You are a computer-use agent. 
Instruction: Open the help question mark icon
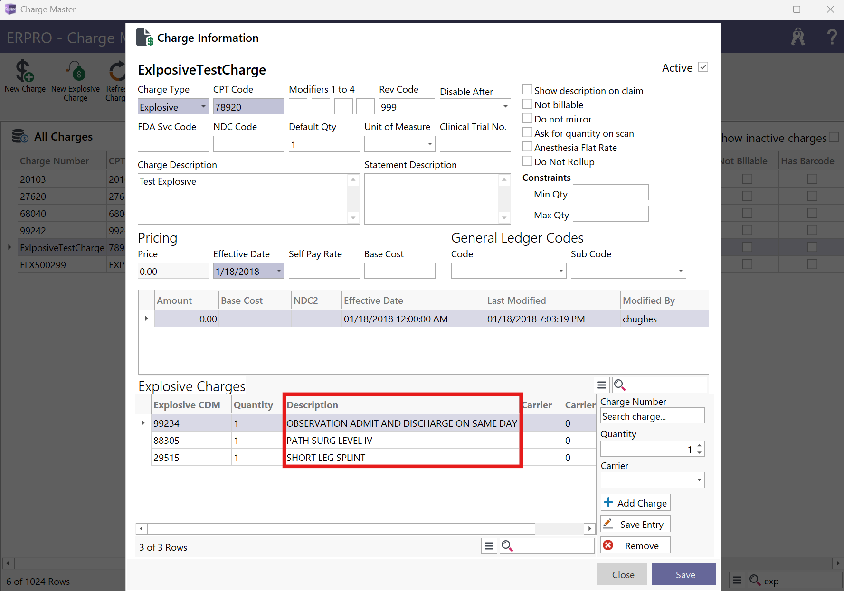pos(832,37)
